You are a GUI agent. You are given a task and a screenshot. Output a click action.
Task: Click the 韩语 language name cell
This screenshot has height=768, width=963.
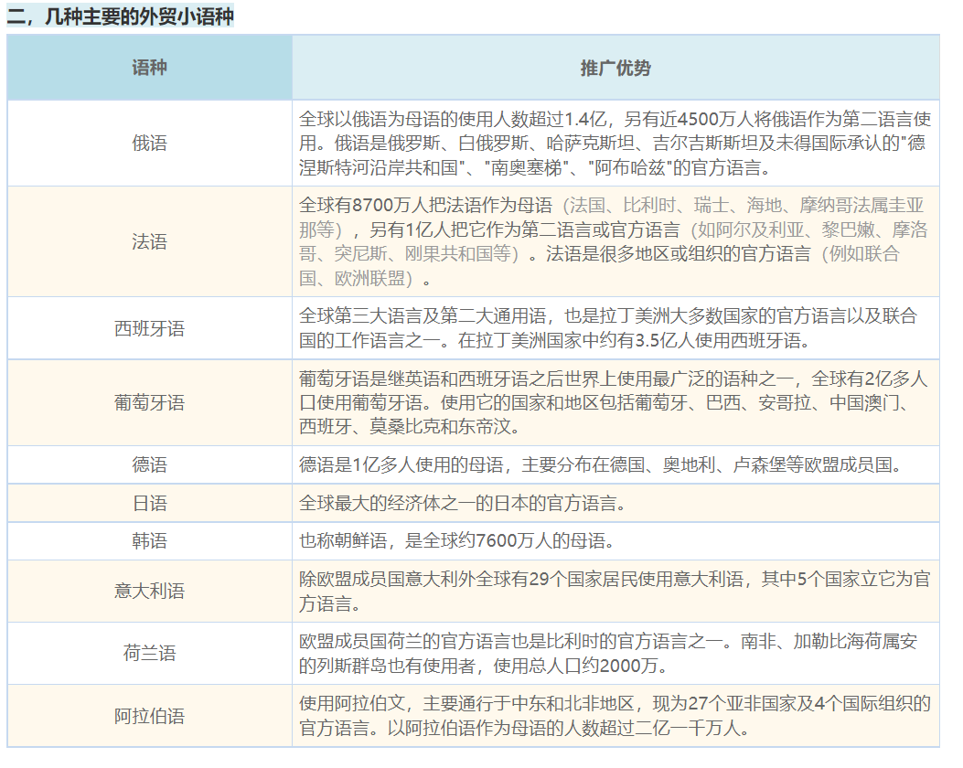click(x=149, y=541)
